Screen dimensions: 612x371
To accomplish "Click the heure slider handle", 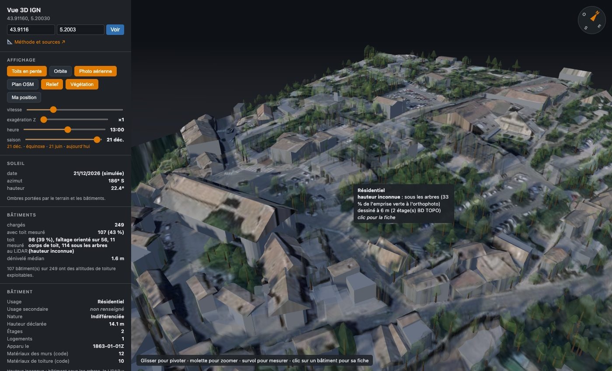I will pos(68,130).
